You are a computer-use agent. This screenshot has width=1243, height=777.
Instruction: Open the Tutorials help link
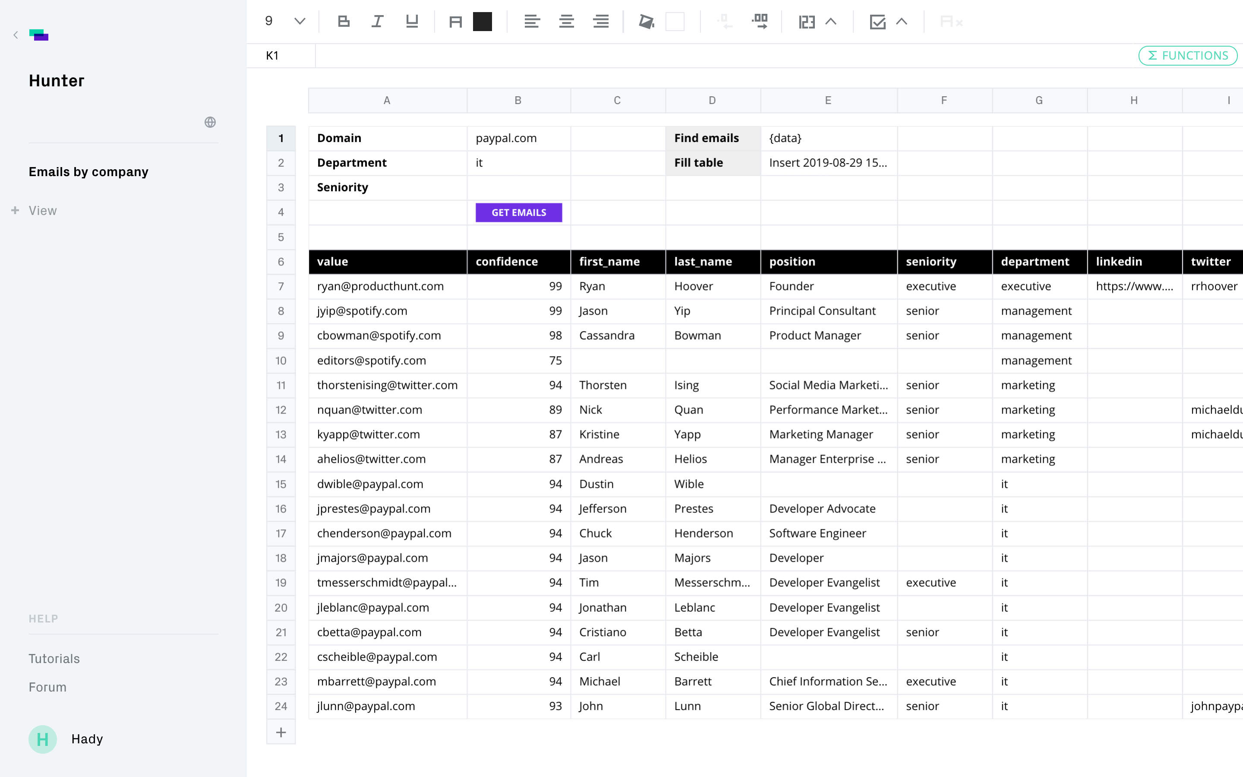(54, 659)
